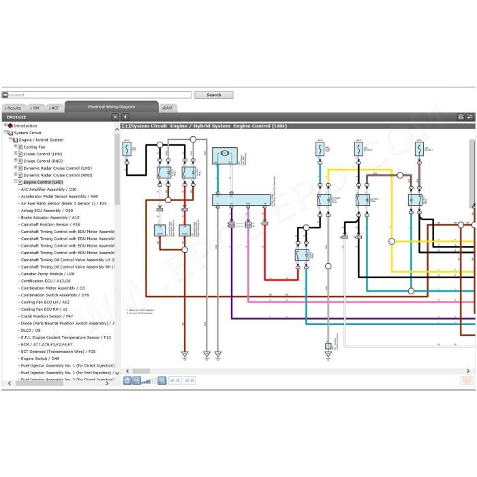
Task: Click the System Circuit open-book icon
Action: 10,133
